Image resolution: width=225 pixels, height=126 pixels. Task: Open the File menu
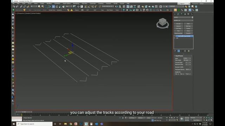coord(13,3)
